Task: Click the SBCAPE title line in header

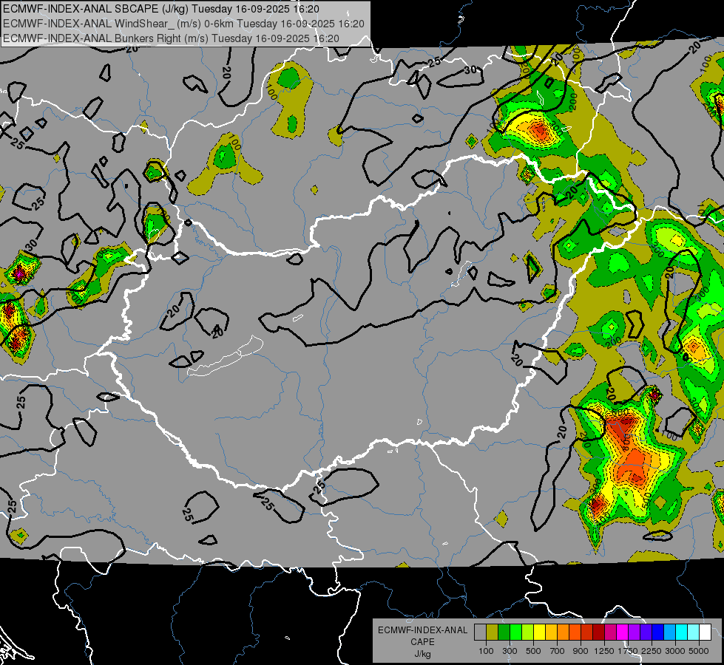Action: coord(160,9)
